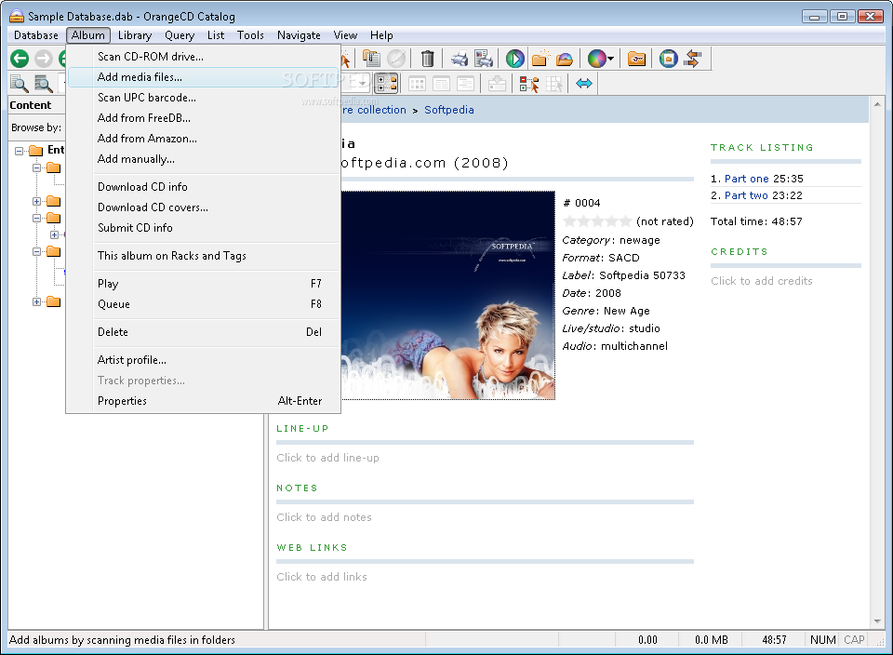Click the folder with key icon
Screen dimensions: 893x655
(x=636, y=59)
